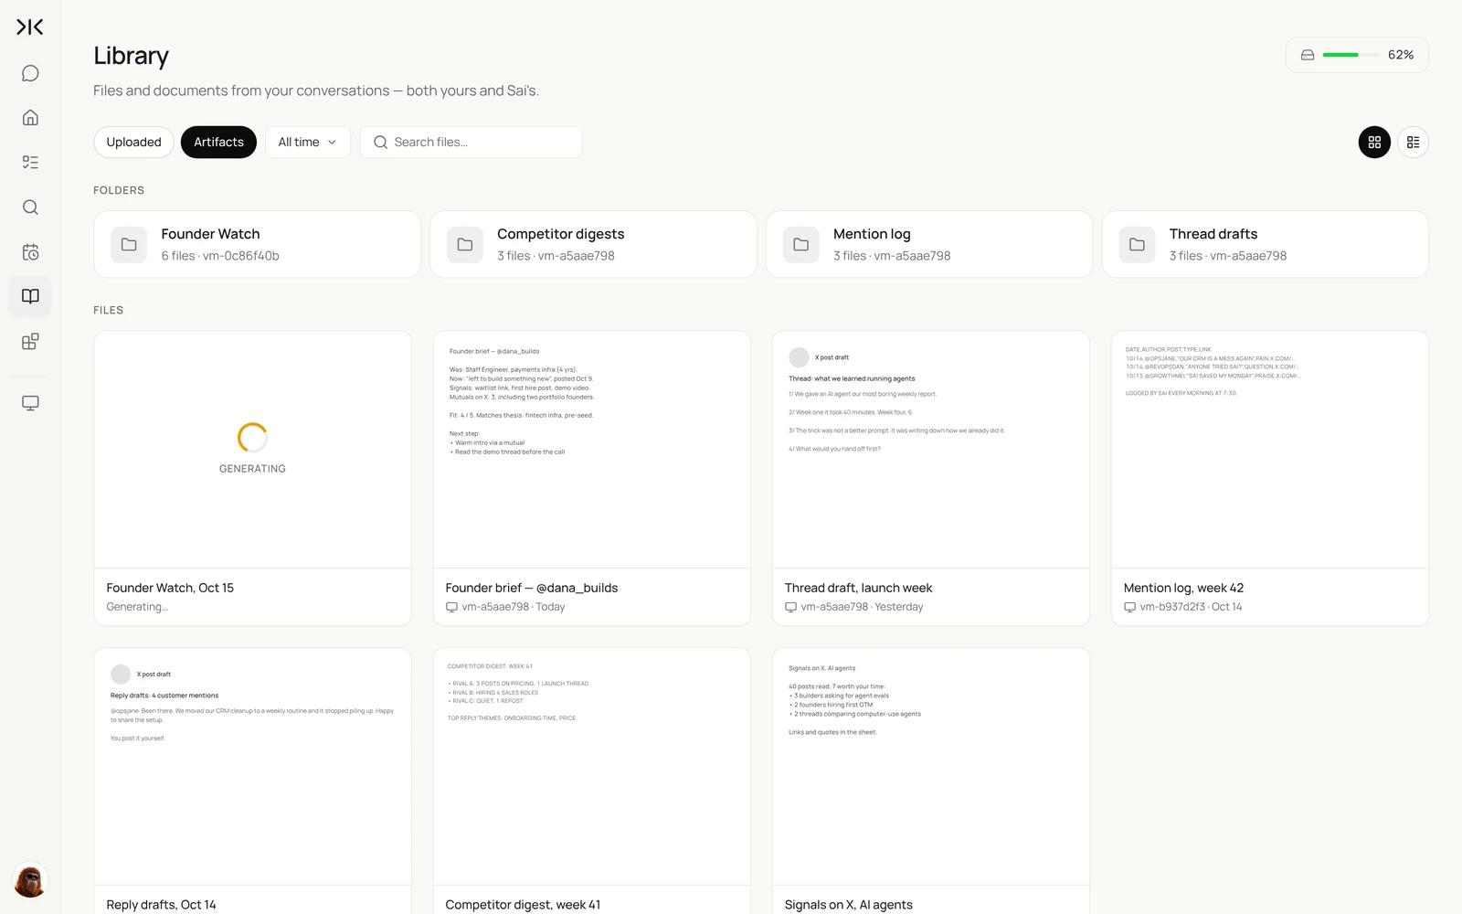
Task: Open the Mention log folder
Action: [929, 245]
